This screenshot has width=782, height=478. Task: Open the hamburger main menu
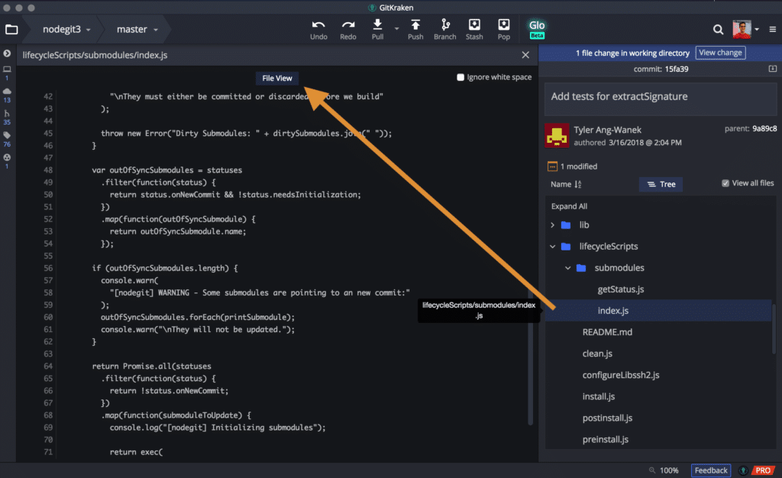tap(773, 30)
